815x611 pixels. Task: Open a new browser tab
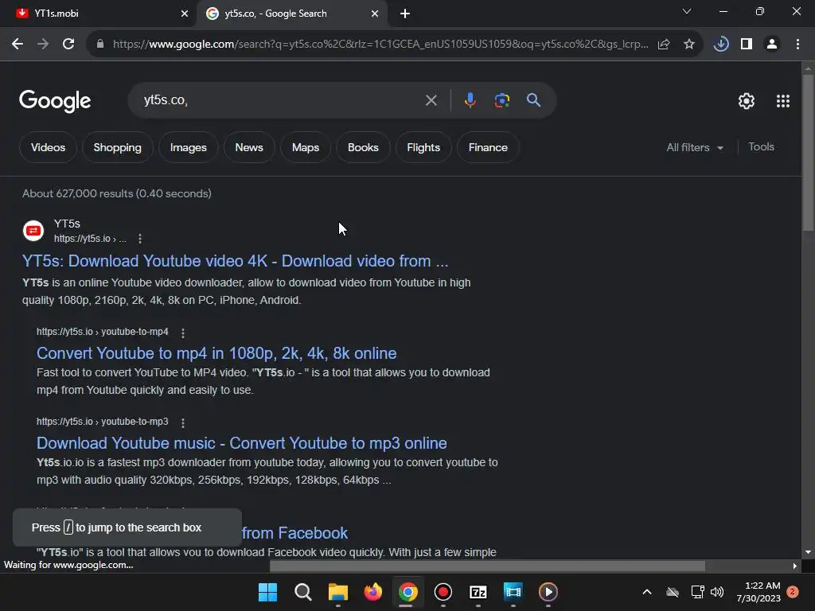pos(405,14)
